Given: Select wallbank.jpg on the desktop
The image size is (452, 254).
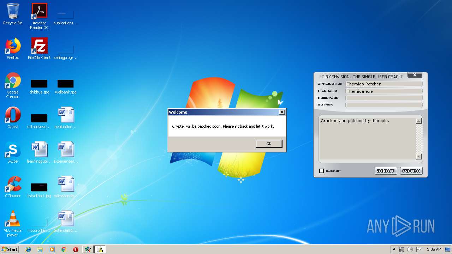Looking at the screenshot, I should click(65, 87).
